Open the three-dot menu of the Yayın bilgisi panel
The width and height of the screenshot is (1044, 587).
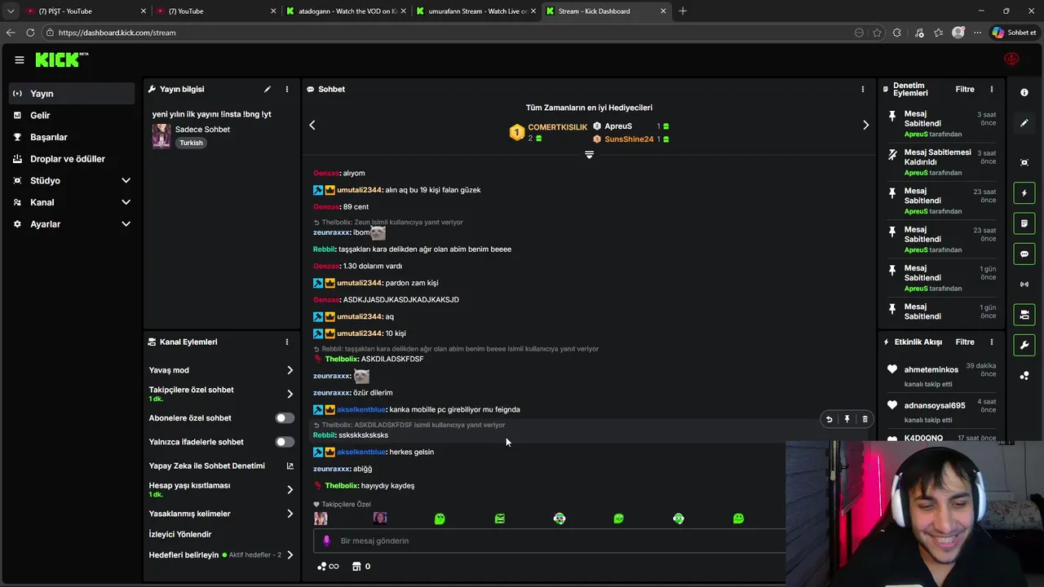286,89
